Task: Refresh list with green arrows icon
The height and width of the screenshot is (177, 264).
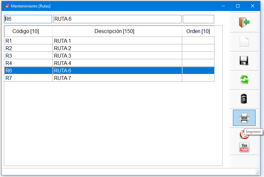Action: [244, 80]
